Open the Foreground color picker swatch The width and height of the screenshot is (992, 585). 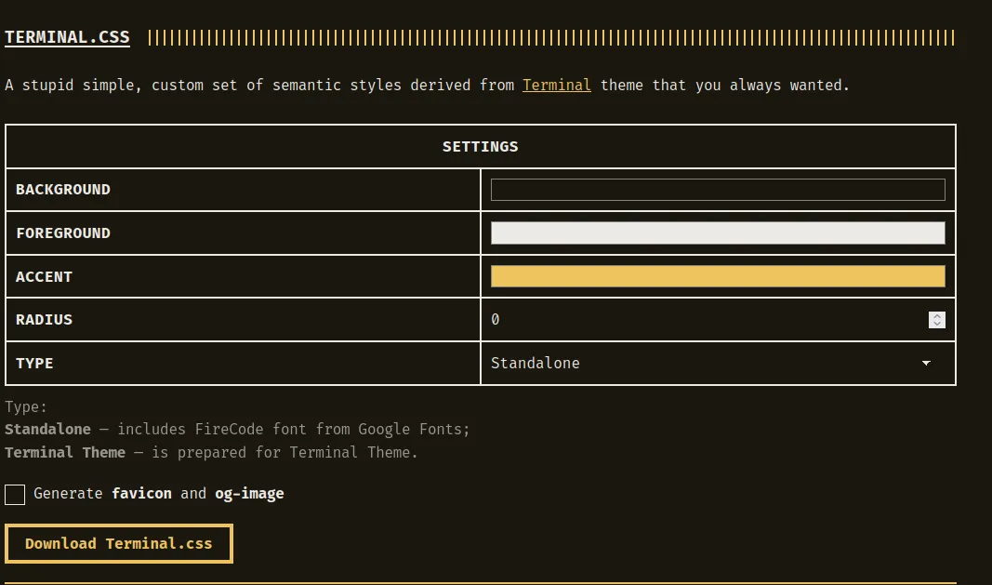717,233
